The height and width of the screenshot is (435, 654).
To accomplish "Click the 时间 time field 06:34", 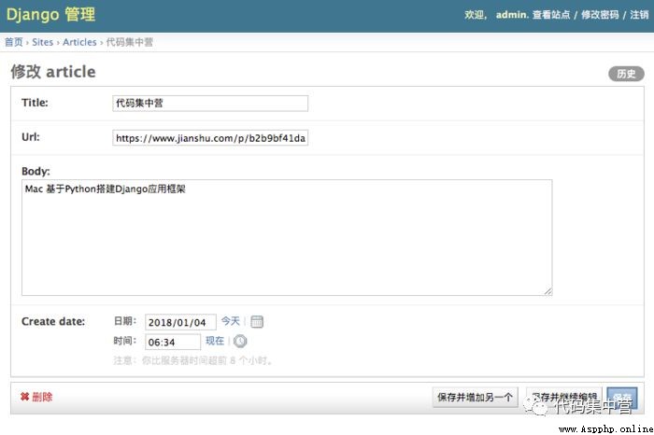I will pyautogui.click(x=173, y=342).
